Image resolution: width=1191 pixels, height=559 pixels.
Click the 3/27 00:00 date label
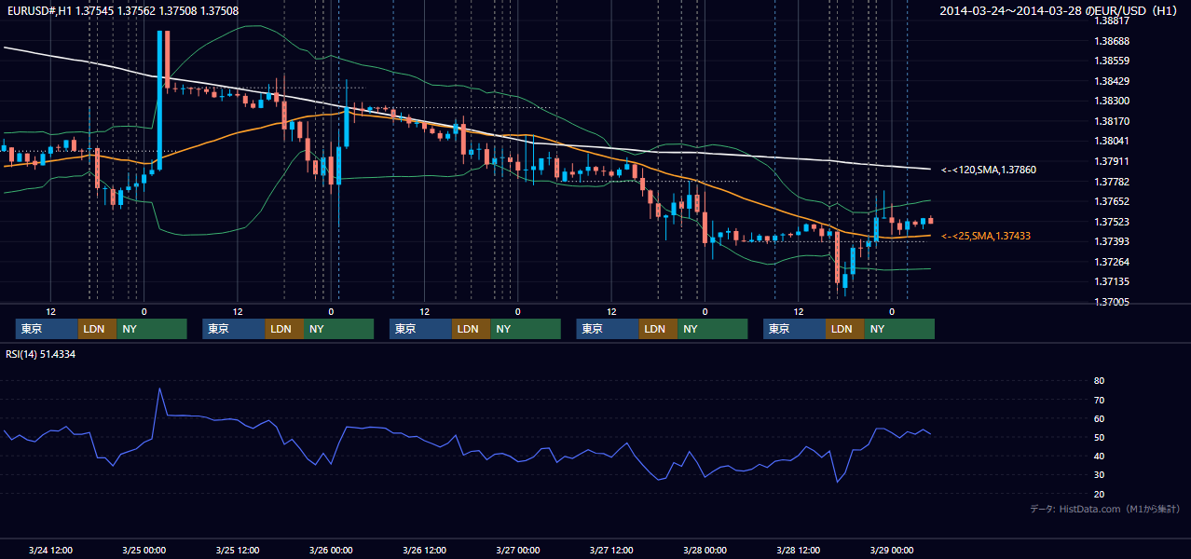point(517,550)
